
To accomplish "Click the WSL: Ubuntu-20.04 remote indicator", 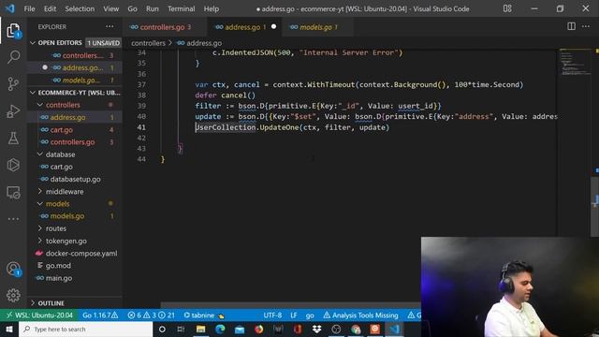I will pos(39,315).
